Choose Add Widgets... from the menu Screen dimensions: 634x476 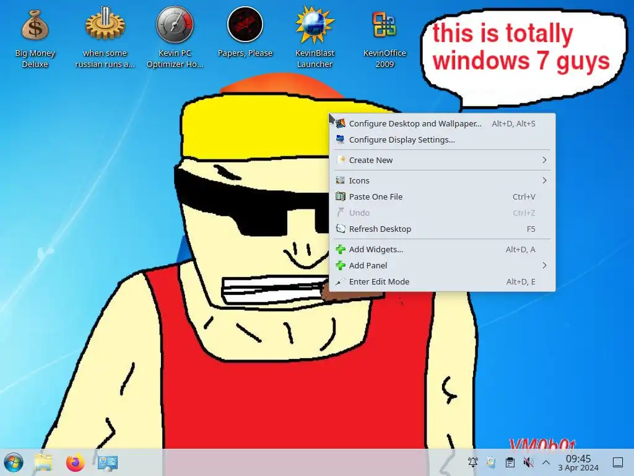[442, 249]
